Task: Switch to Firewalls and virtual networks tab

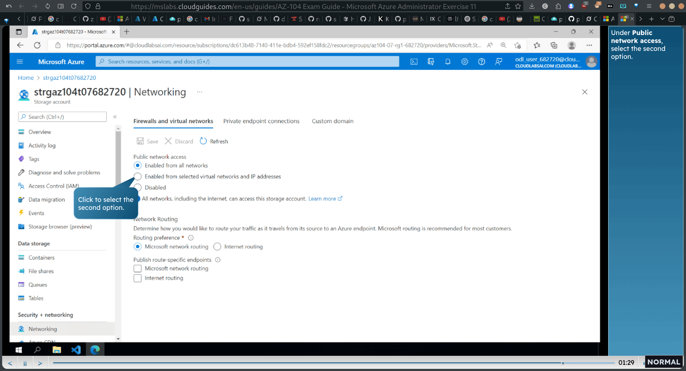Action: pos(173,121)
